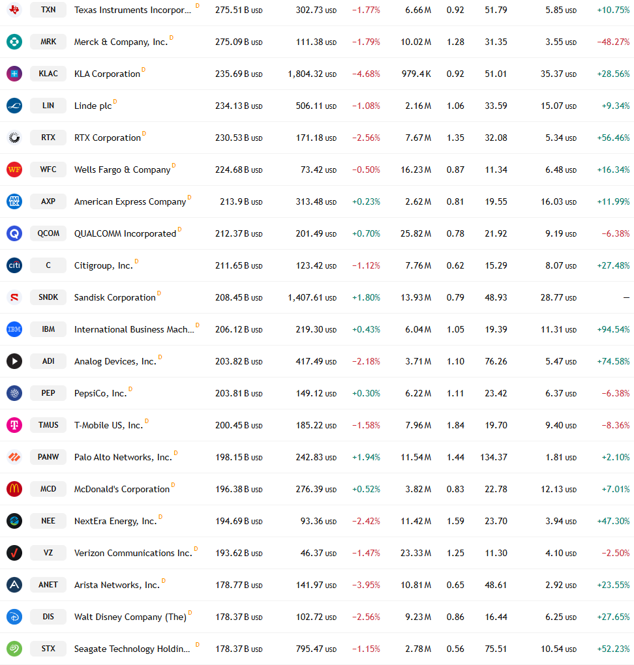Open NextEra Energy, Inc. link

coord(115,521)
